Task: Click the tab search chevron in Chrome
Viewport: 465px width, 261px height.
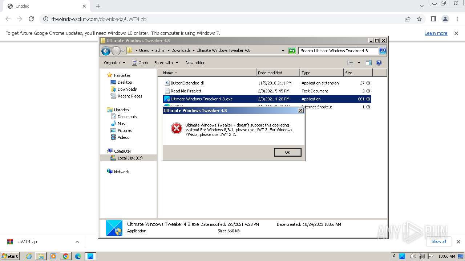Action: 421,6
